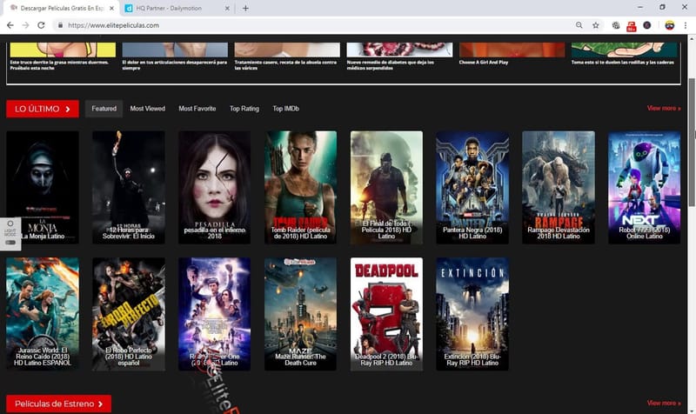The height and width of the screenshot is (414, 696).
Task: Toggle the Light Mode switch on left edge
Action: click(10, 243)
